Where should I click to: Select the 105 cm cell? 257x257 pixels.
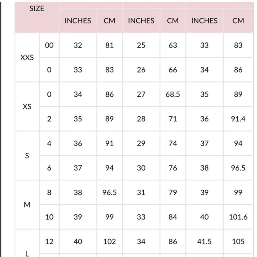pos(238,242)
